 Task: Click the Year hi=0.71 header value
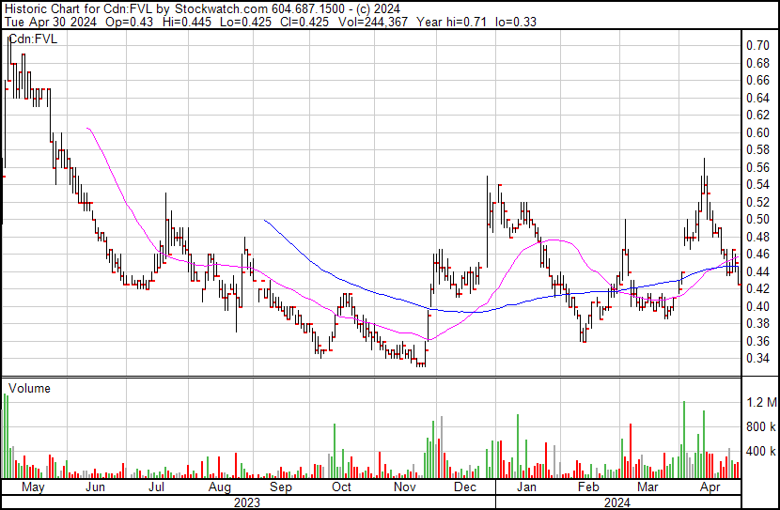(445, 21)
